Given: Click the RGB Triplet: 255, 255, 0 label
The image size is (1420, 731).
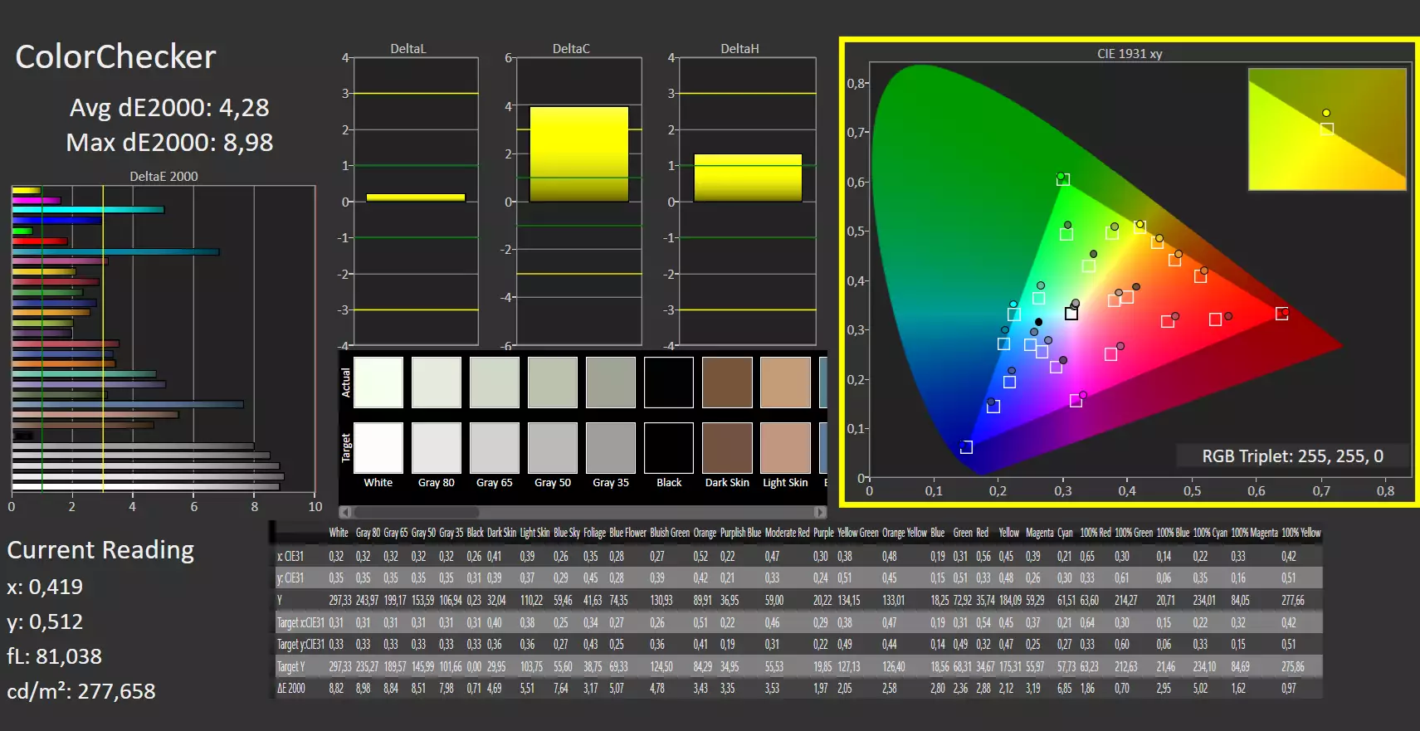Looking at the screenshot, I should click(1292, 456).
